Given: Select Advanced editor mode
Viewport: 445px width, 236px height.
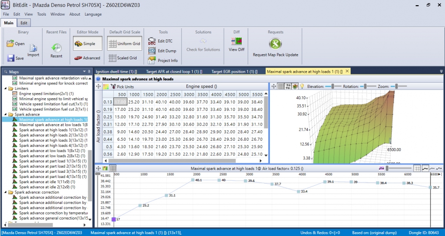Looking at the screenshot, I should pos(87,58).
